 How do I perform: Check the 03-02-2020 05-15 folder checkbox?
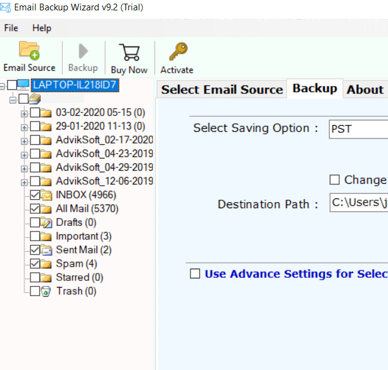[35, 113]
